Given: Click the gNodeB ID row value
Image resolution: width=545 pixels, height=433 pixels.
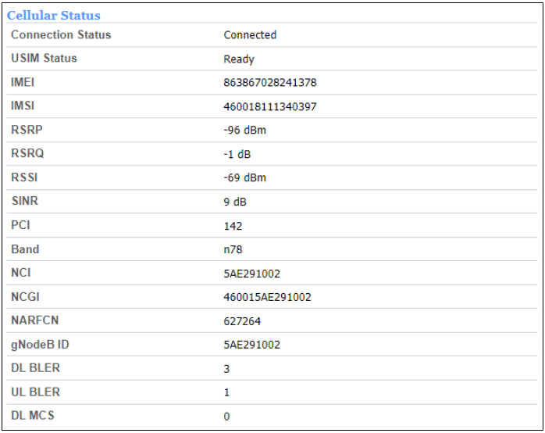Looking at the screenshot, I should click(x=251, y=345).
